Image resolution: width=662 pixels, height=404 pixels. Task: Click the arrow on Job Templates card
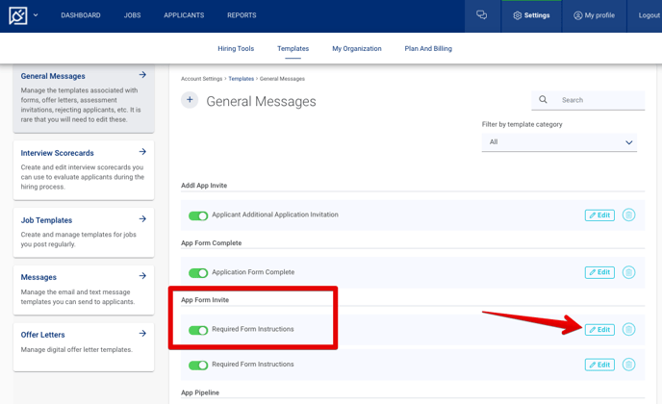click(142, 218)
